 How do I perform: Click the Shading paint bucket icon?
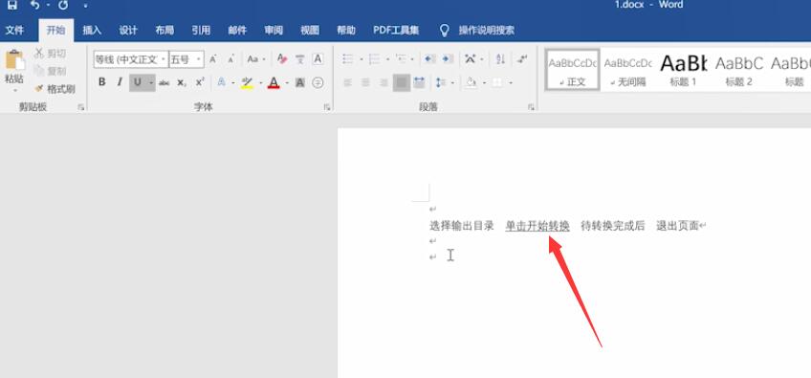pos(471,82)
